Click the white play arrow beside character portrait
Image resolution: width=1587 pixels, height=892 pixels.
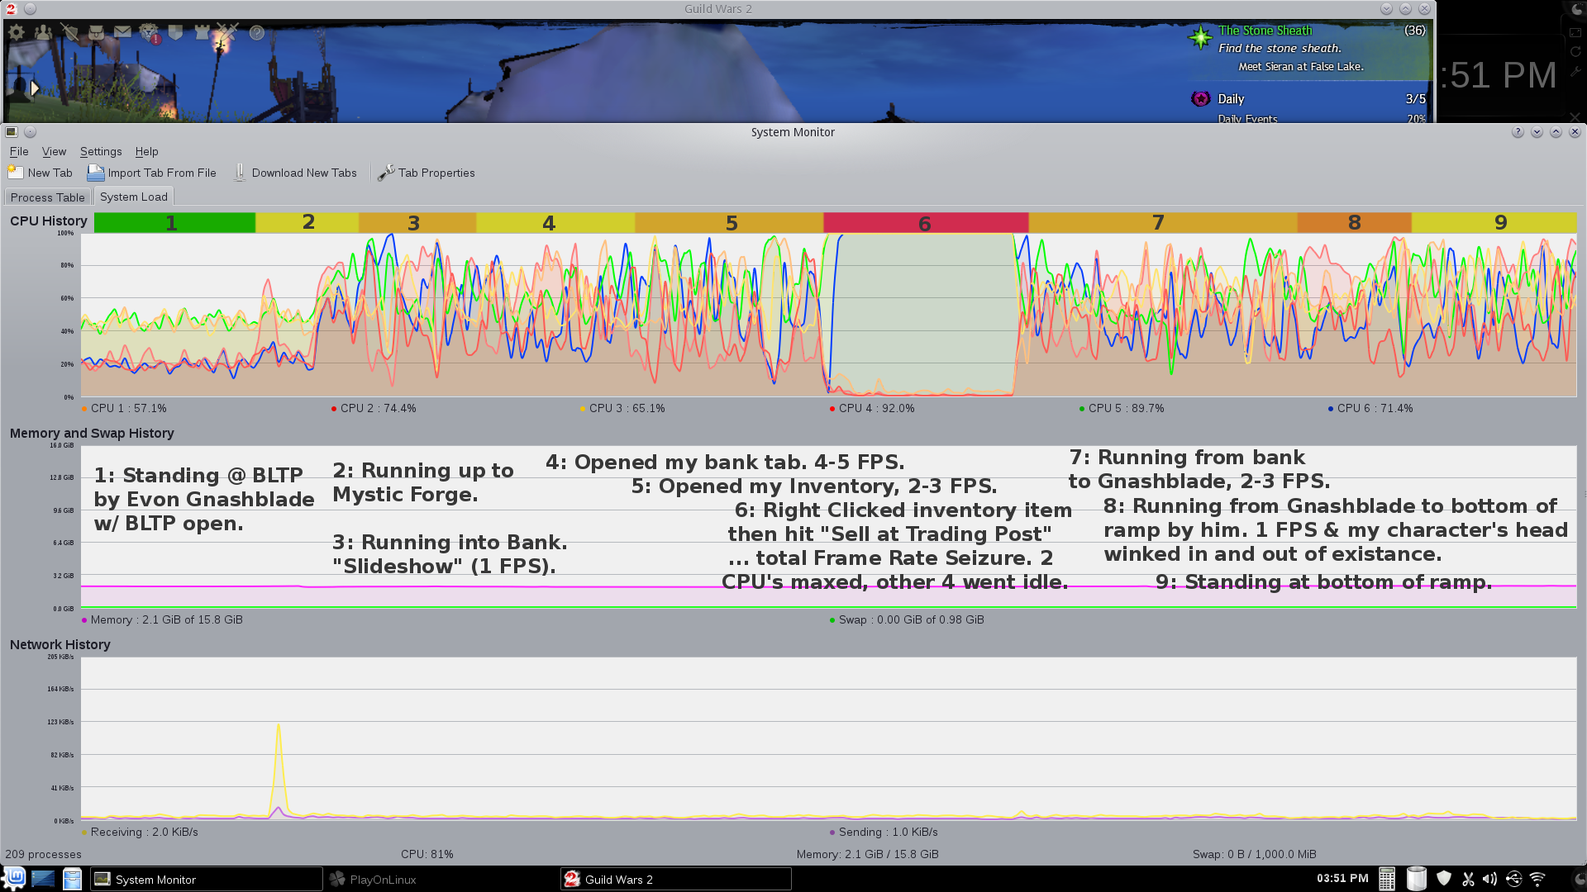[x=35, y=88]
